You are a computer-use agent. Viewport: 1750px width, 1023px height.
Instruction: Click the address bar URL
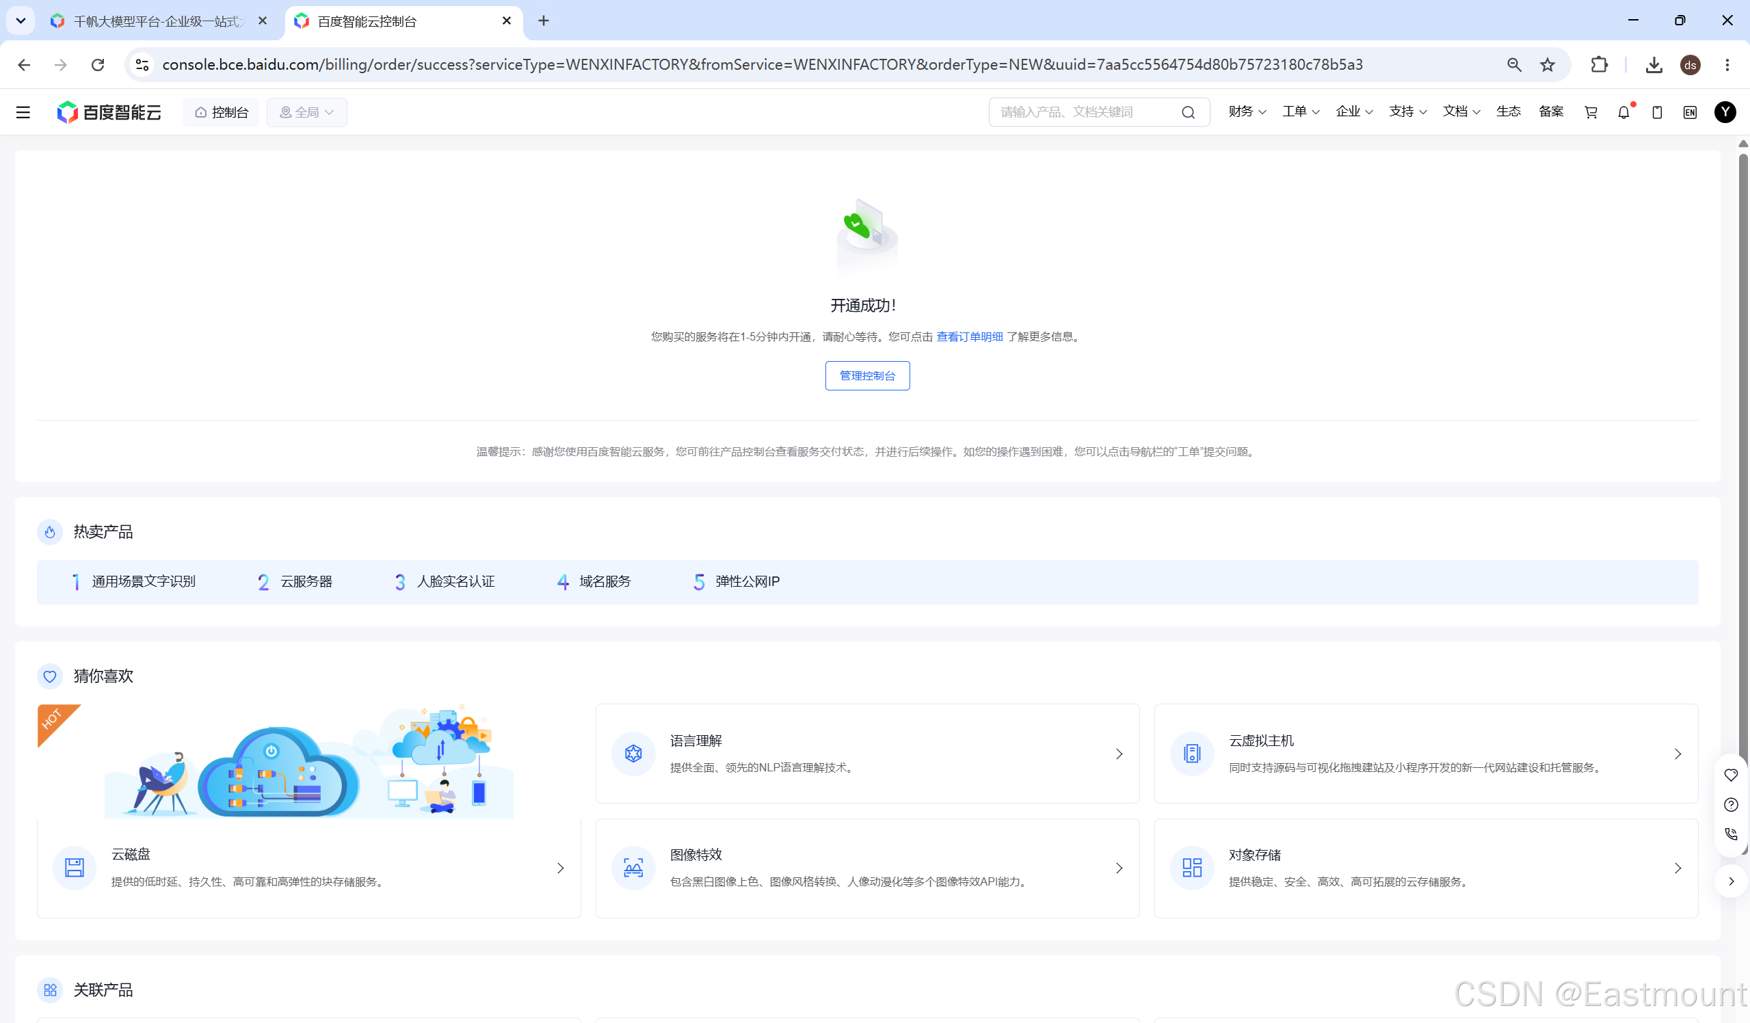[762, 64]
